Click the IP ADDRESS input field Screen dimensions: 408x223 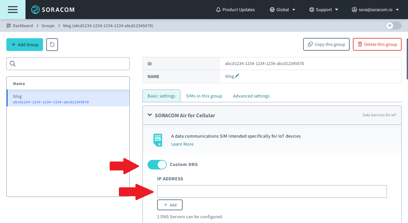272,191
